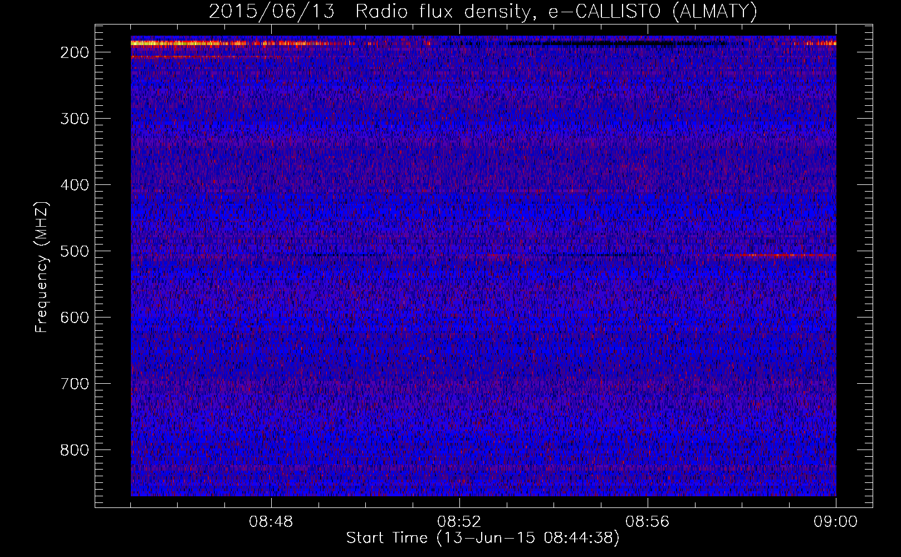Viewport: 901px width, 557px height.
Task: Click the 300 frequency tick label
Action: pyautogui.click(x=75, y=119)
